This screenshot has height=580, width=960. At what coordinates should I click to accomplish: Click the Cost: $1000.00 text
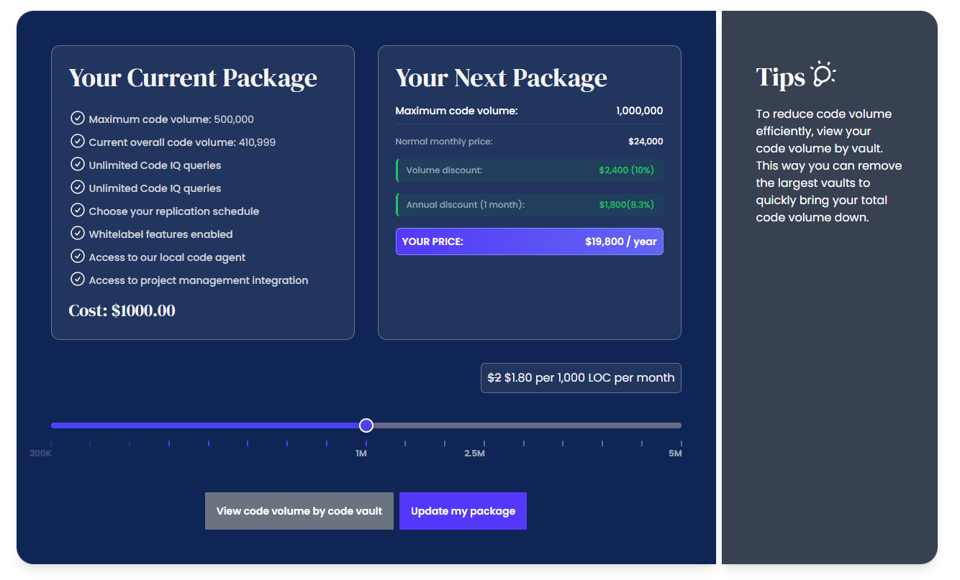122,310
